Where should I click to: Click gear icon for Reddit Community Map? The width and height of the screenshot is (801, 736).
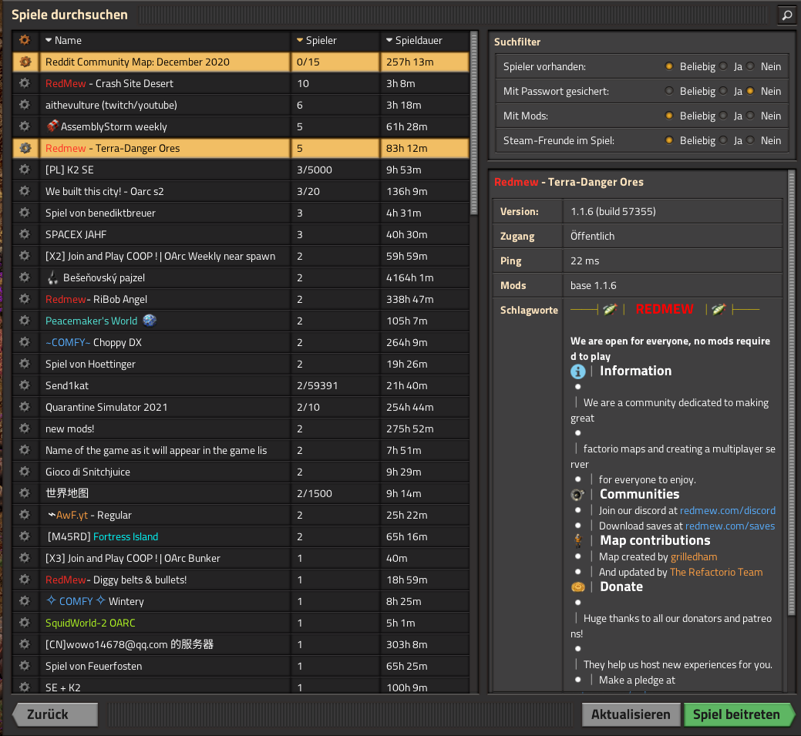coord(25,62)
